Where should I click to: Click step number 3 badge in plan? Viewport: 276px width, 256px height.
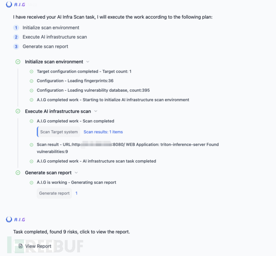pos(16,47)
